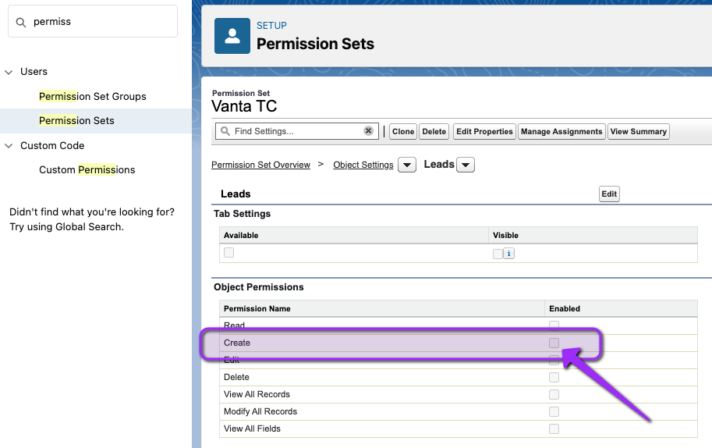
Task: Enable the Modify All Records checkbox
Action: click(x=554, y=411)
